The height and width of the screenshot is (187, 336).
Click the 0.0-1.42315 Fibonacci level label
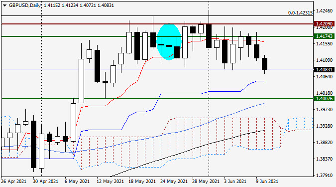[x=300, y=13]
